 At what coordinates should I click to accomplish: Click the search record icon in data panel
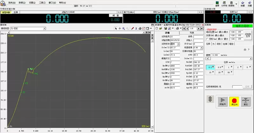pos(170,28)
